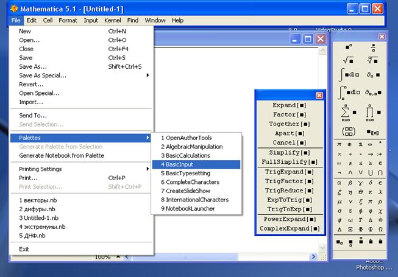Insert the imaginary unit i symbol

[x=360, y=144]
